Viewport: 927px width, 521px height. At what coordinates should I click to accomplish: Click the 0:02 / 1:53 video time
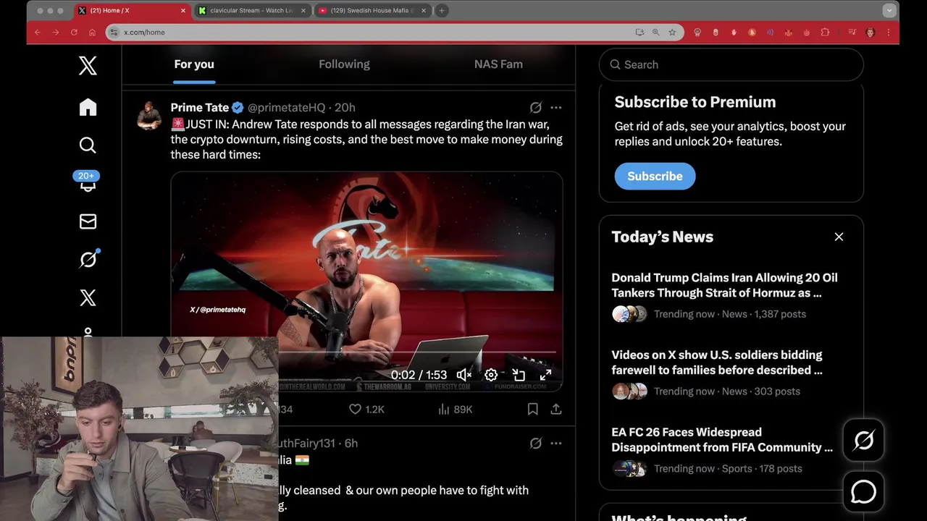coord(419,375)
